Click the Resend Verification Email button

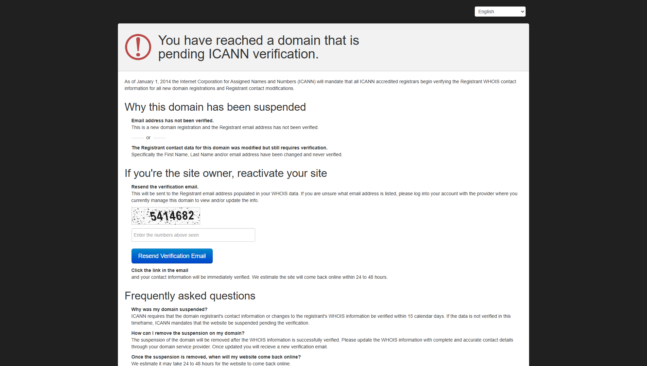[x=172, y=256]
